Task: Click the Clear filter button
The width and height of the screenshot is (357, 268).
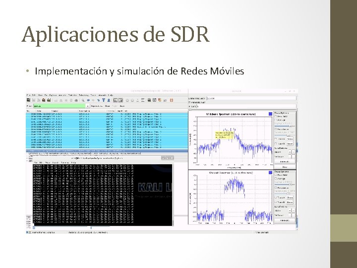Action: point(107,106)
